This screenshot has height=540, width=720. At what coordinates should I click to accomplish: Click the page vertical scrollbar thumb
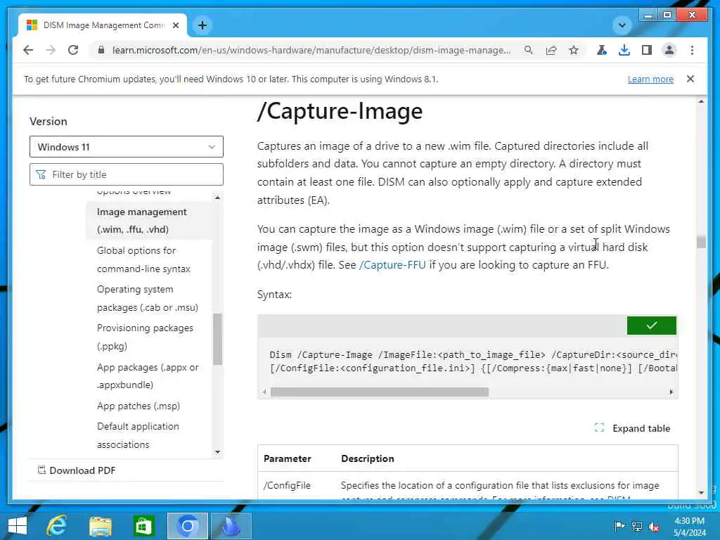701,242
